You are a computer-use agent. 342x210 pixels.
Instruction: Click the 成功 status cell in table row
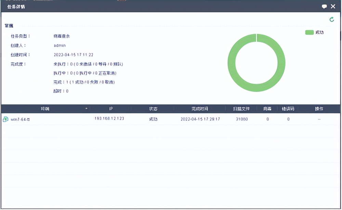click(153, 119)
